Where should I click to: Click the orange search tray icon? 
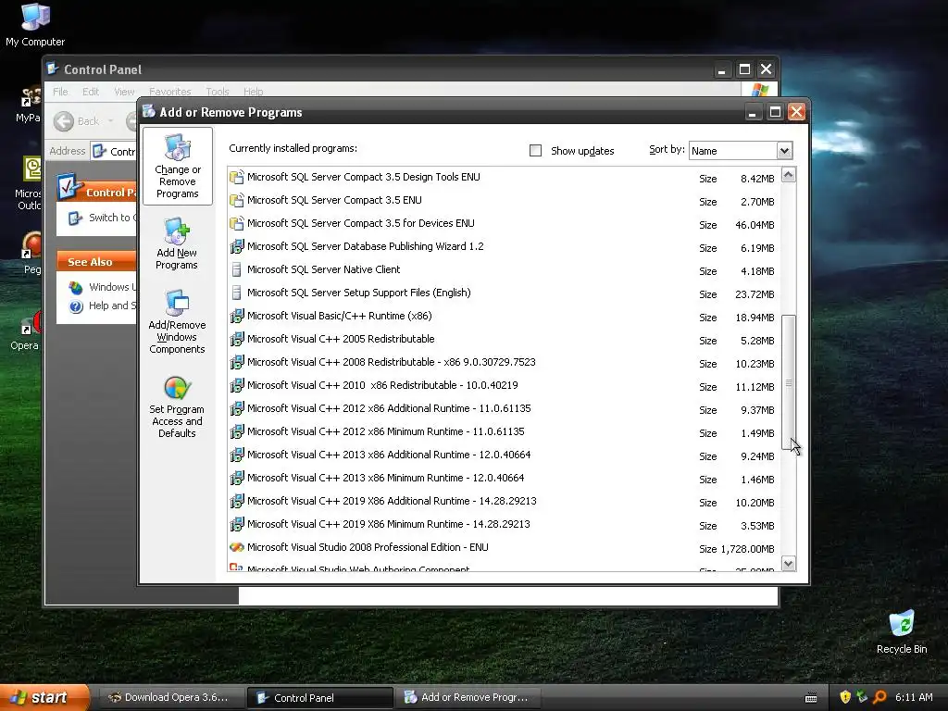click(x=879, y=697)
